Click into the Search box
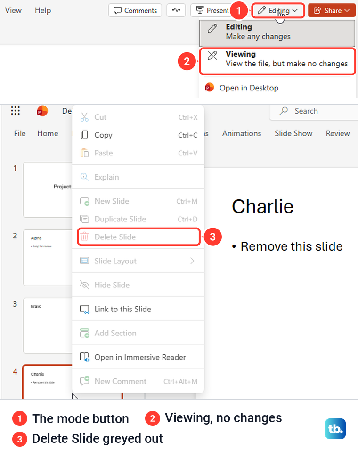Viewport: 358px width, 458px height. [313, 111]
